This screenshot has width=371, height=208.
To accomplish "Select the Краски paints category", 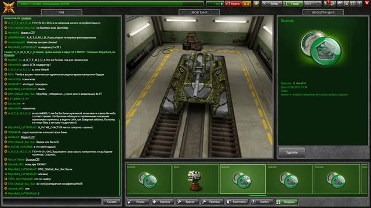I will (187, 202).
